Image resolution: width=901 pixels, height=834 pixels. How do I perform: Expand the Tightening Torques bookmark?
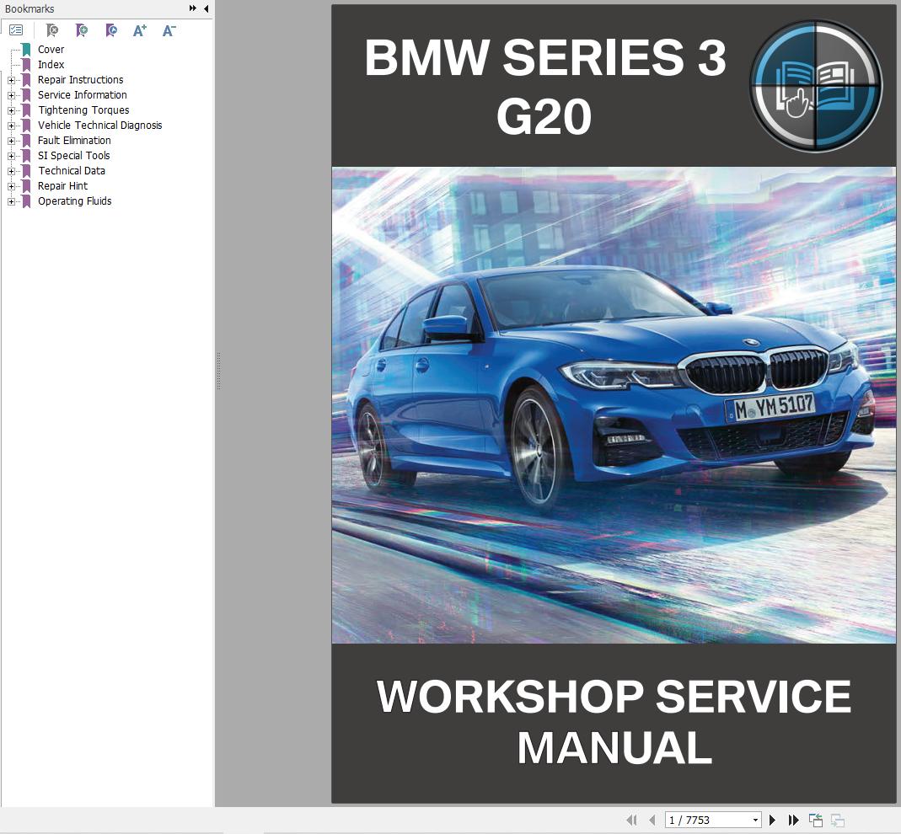10,110
